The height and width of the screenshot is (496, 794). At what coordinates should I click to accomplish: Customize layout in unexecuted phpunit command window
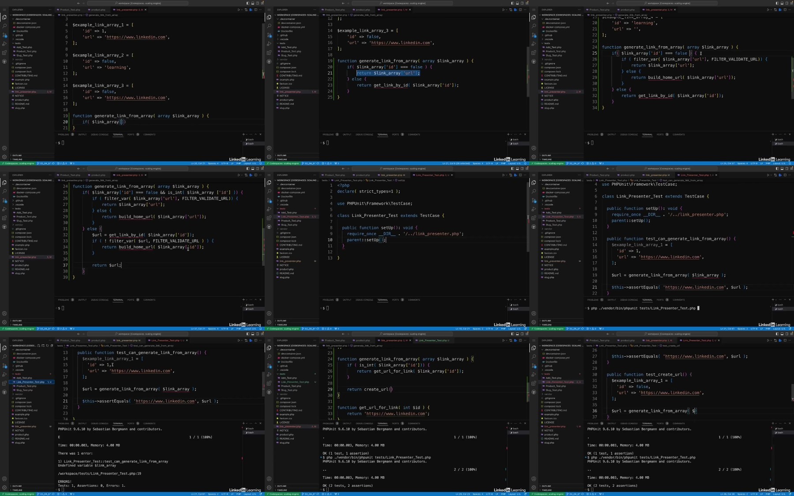[791, 168]
